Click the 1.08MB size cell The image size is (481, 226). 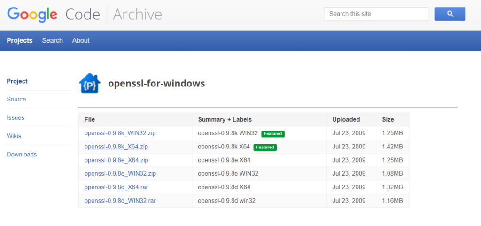point(392,173)
